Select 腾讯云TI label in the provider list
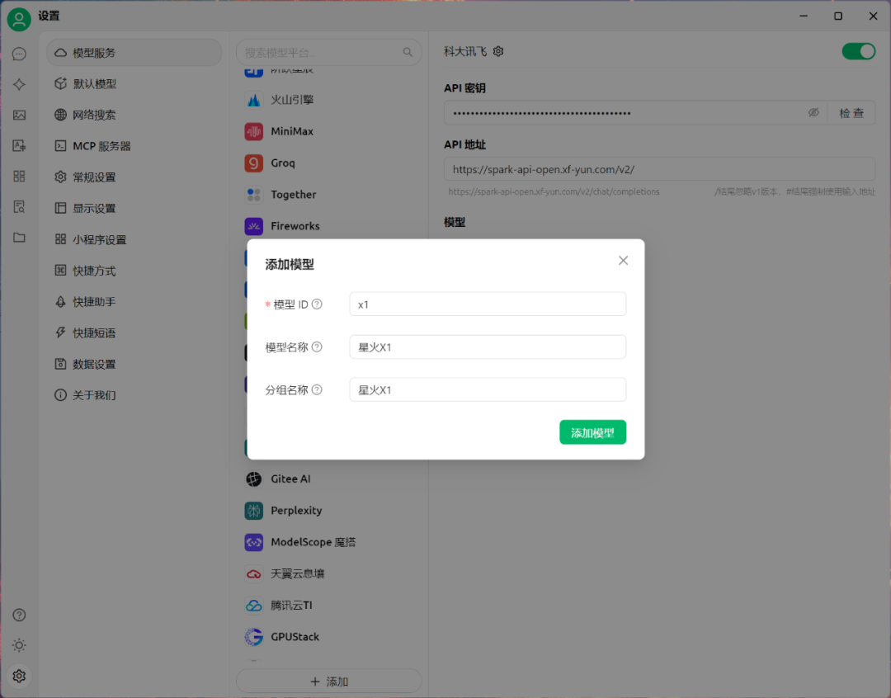The image size is (891, 698). (x=291, y=606)
